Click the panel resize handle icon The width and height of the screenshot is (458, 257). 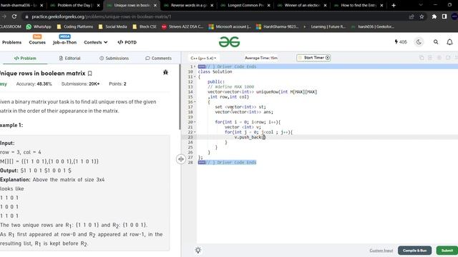click(181, 159)
